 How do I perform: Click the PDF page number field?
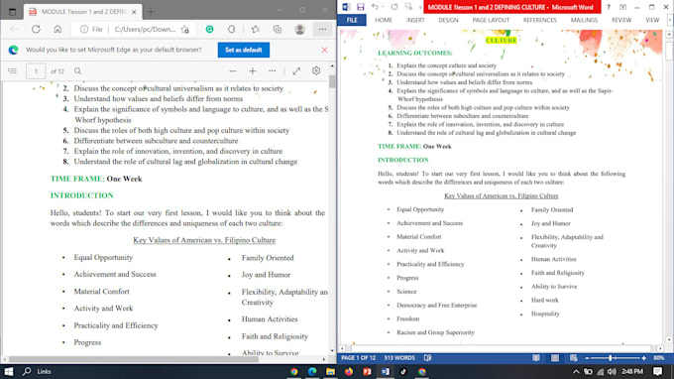pos(36,71)
